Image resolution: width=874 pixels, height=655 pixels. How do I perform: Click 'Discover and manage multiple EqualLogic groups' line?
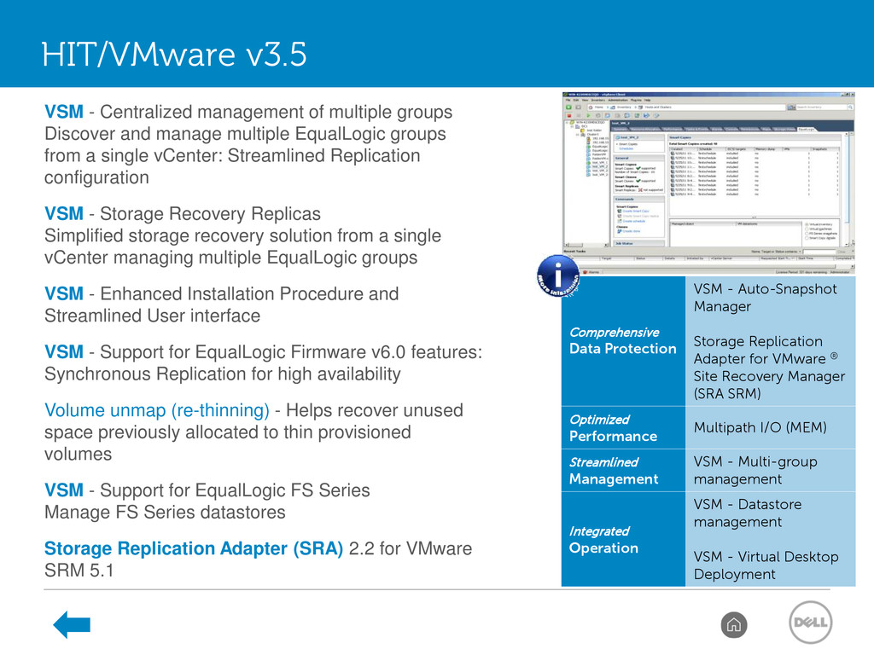coord(245,134)
